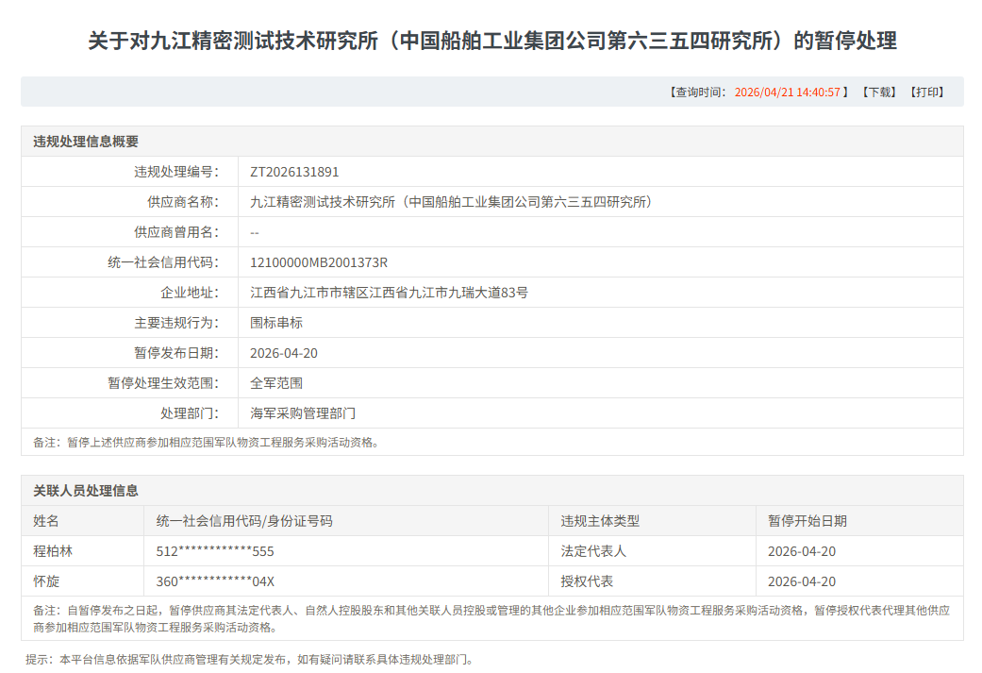Select the 违规处理信息概要 section header
This screenshot has height=673, width=982.
(86, 142)
